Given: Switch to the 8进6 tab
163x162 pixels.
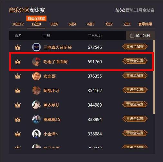Looking at the screenshot, I should click(x=54, y=24).
